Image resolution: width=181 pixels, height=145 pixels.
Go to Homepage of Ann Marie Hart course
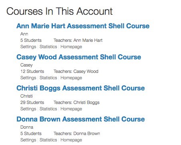[x=71, y=47]
